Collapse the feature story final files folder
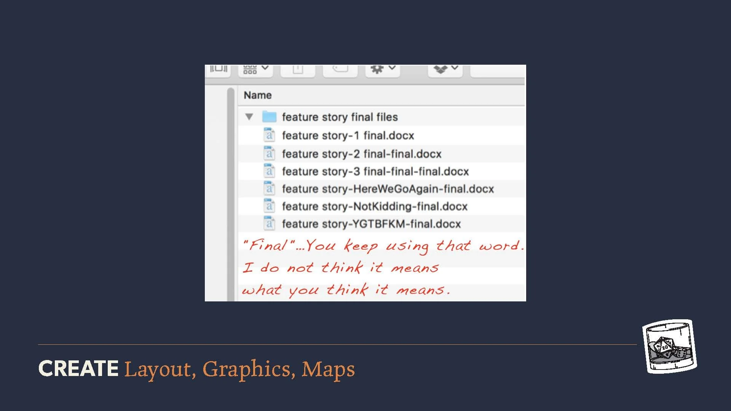 click(x=249, y=117)
